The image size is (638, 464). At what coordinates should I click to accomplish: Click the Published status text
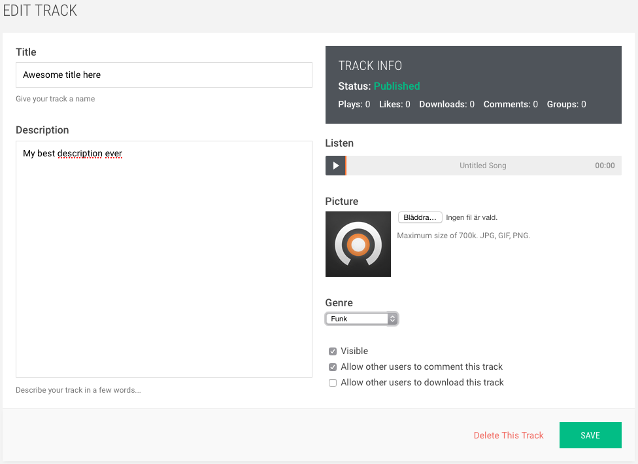397,86
